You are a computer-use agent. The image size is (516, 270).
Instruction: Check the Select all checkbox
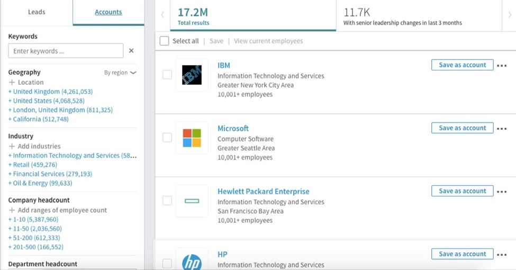164,41
